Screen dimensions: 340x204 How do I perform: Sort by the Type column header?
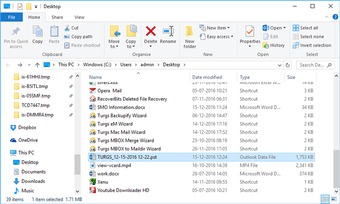[x=245, y=77]
